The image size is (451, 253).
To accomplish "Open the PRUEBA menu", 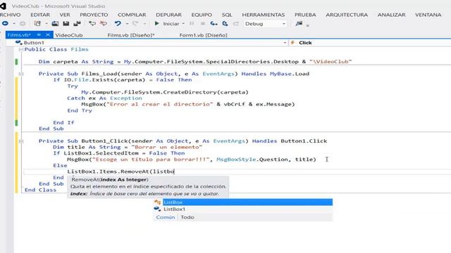I will pyautogui.click(x=305, y=15).
